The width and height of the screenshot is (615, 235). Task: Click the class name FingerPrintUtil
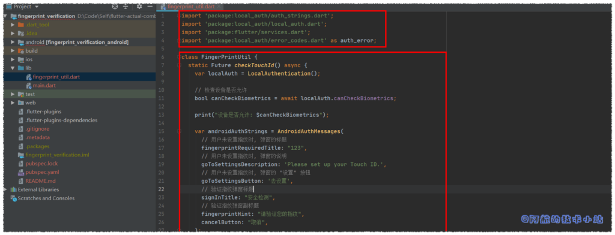tap(226, 57)
